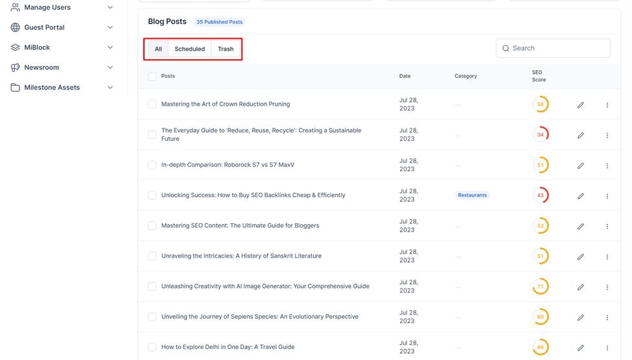Click the Milestone Assets folder icon
This screenshot has height=360, width=632.
(16, 88)
